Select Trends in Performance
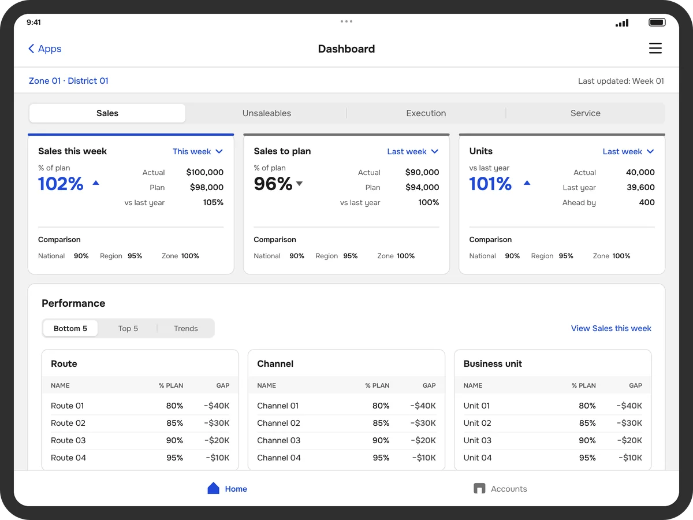 [x=186, y=328]
